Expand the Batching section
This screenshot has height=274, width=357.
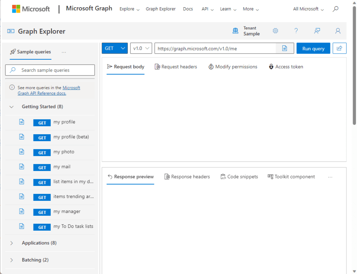click(x=11, y=260)
